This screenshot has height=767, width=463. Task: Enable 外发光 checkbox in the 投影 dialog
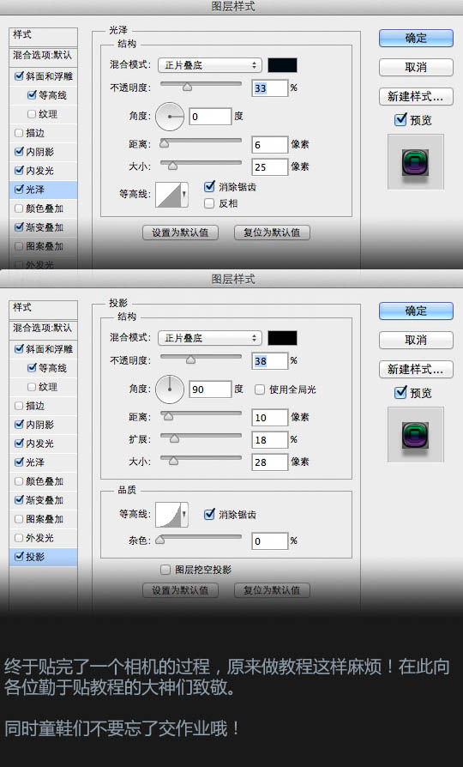coord(19,538)
